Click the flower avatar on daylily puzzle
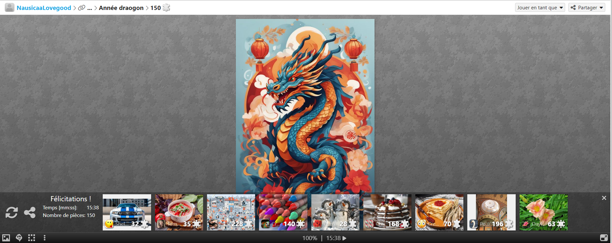The image size is (612, 243). pyautogui.click(x=526, y=224)
